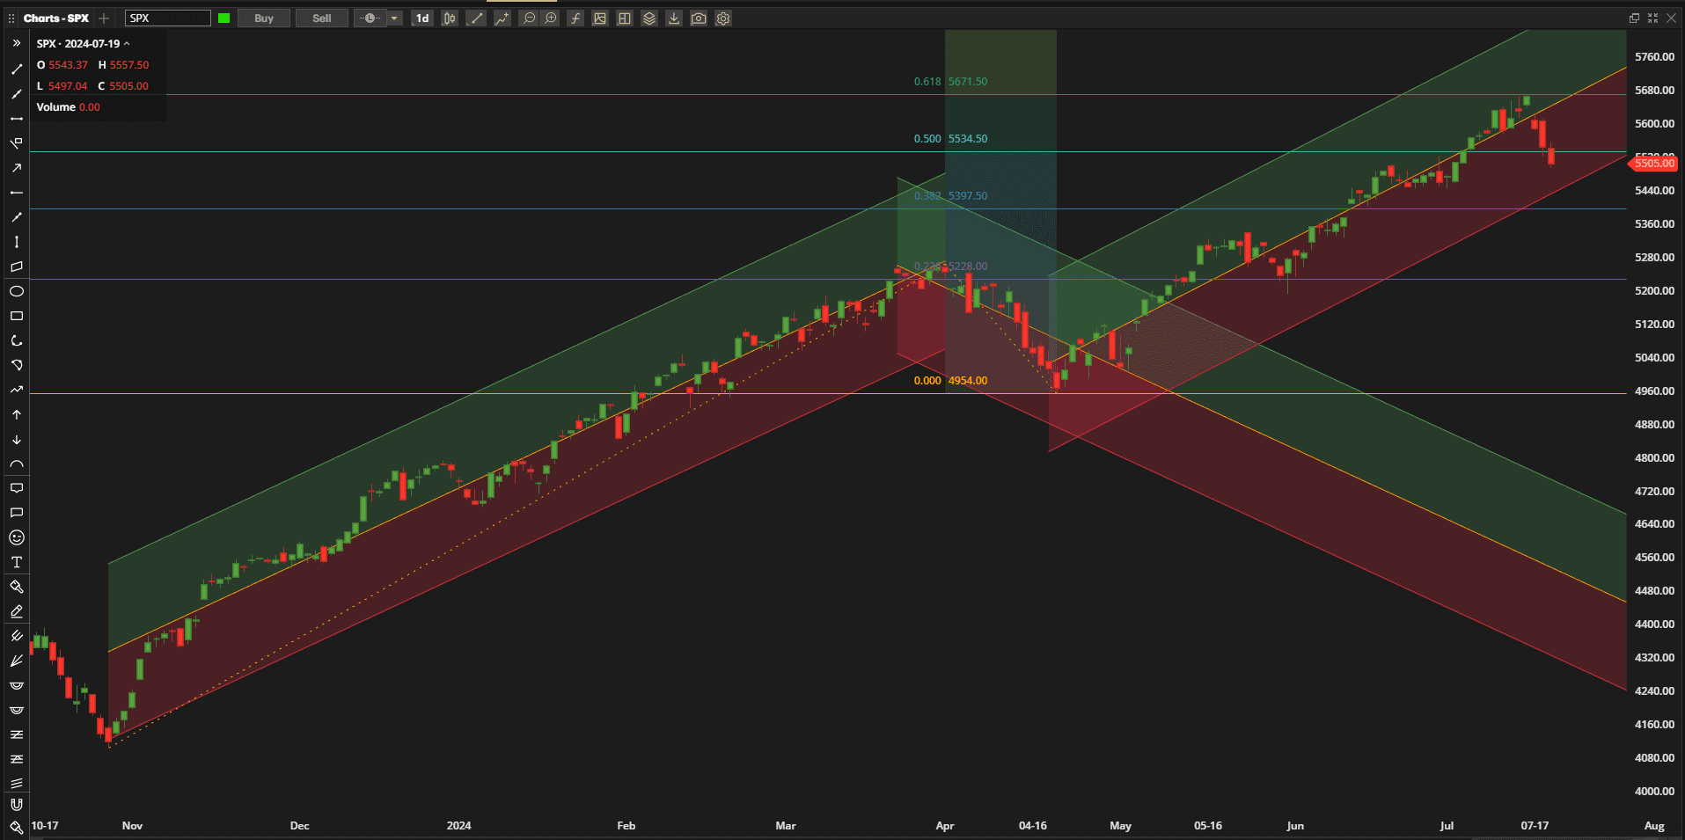The height and width of the screenshot is (840, 1685).
Task: Select the comment balloon tool
Action: pos(16,513)
